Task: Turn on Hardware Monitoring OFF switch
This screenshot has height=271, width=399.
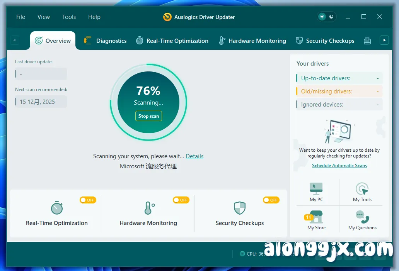Action: (x=181, y=200)
